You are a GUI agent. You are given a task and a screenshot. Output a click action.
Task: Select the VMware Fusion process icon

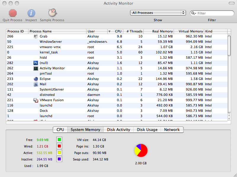click(x=36, y=100)
